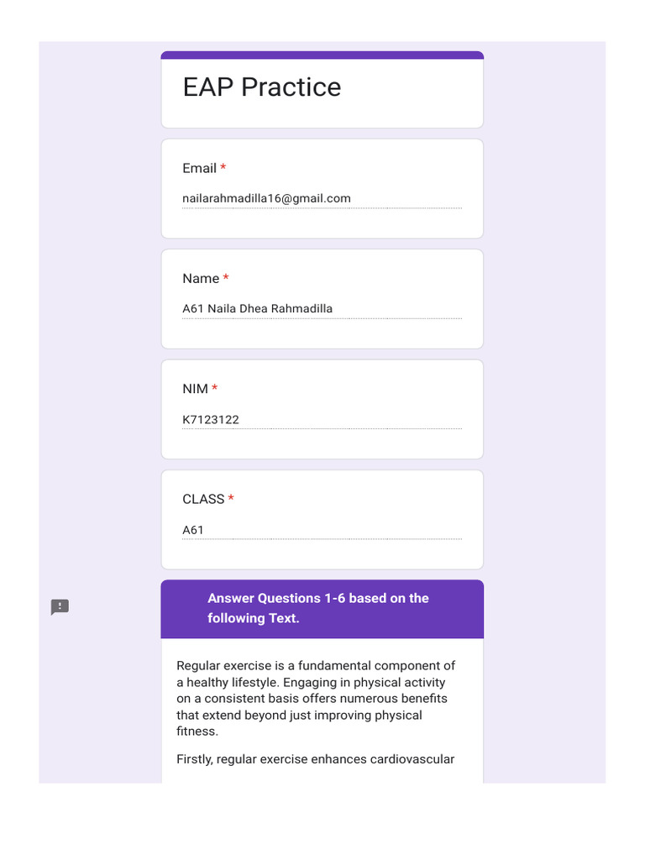Click the purple Answer Questions 1-6 header
The image size is (645, 860).
[322, 609]
